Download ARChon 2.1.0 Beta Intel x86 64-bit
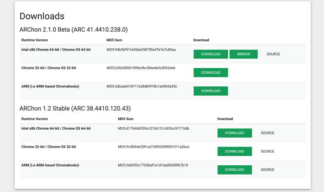 point(211,54)
